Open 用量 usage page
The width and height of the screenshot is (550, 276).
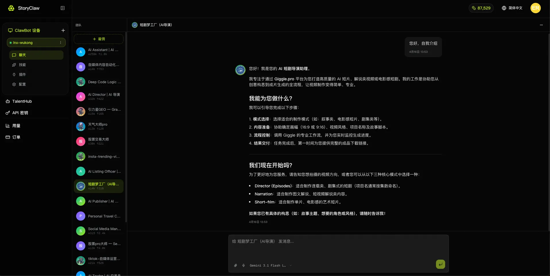[x=13, y=126]
